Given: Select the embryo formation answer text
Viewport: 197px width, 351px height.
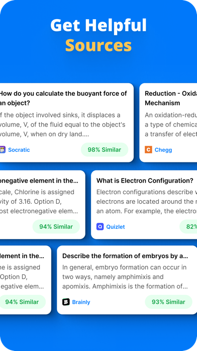Looking at the screenshot, I should 125,277.
